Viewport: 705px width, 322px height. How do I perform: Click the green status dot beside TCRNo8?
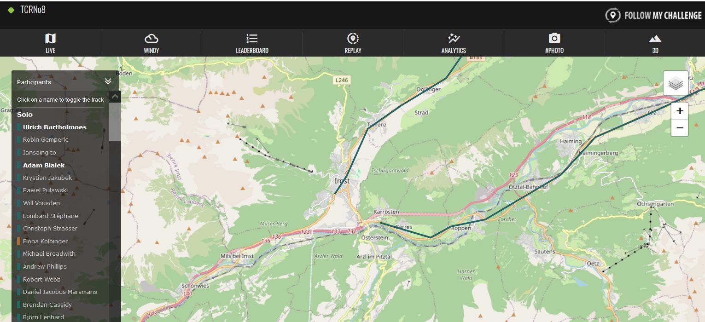[x=11, y=10]
